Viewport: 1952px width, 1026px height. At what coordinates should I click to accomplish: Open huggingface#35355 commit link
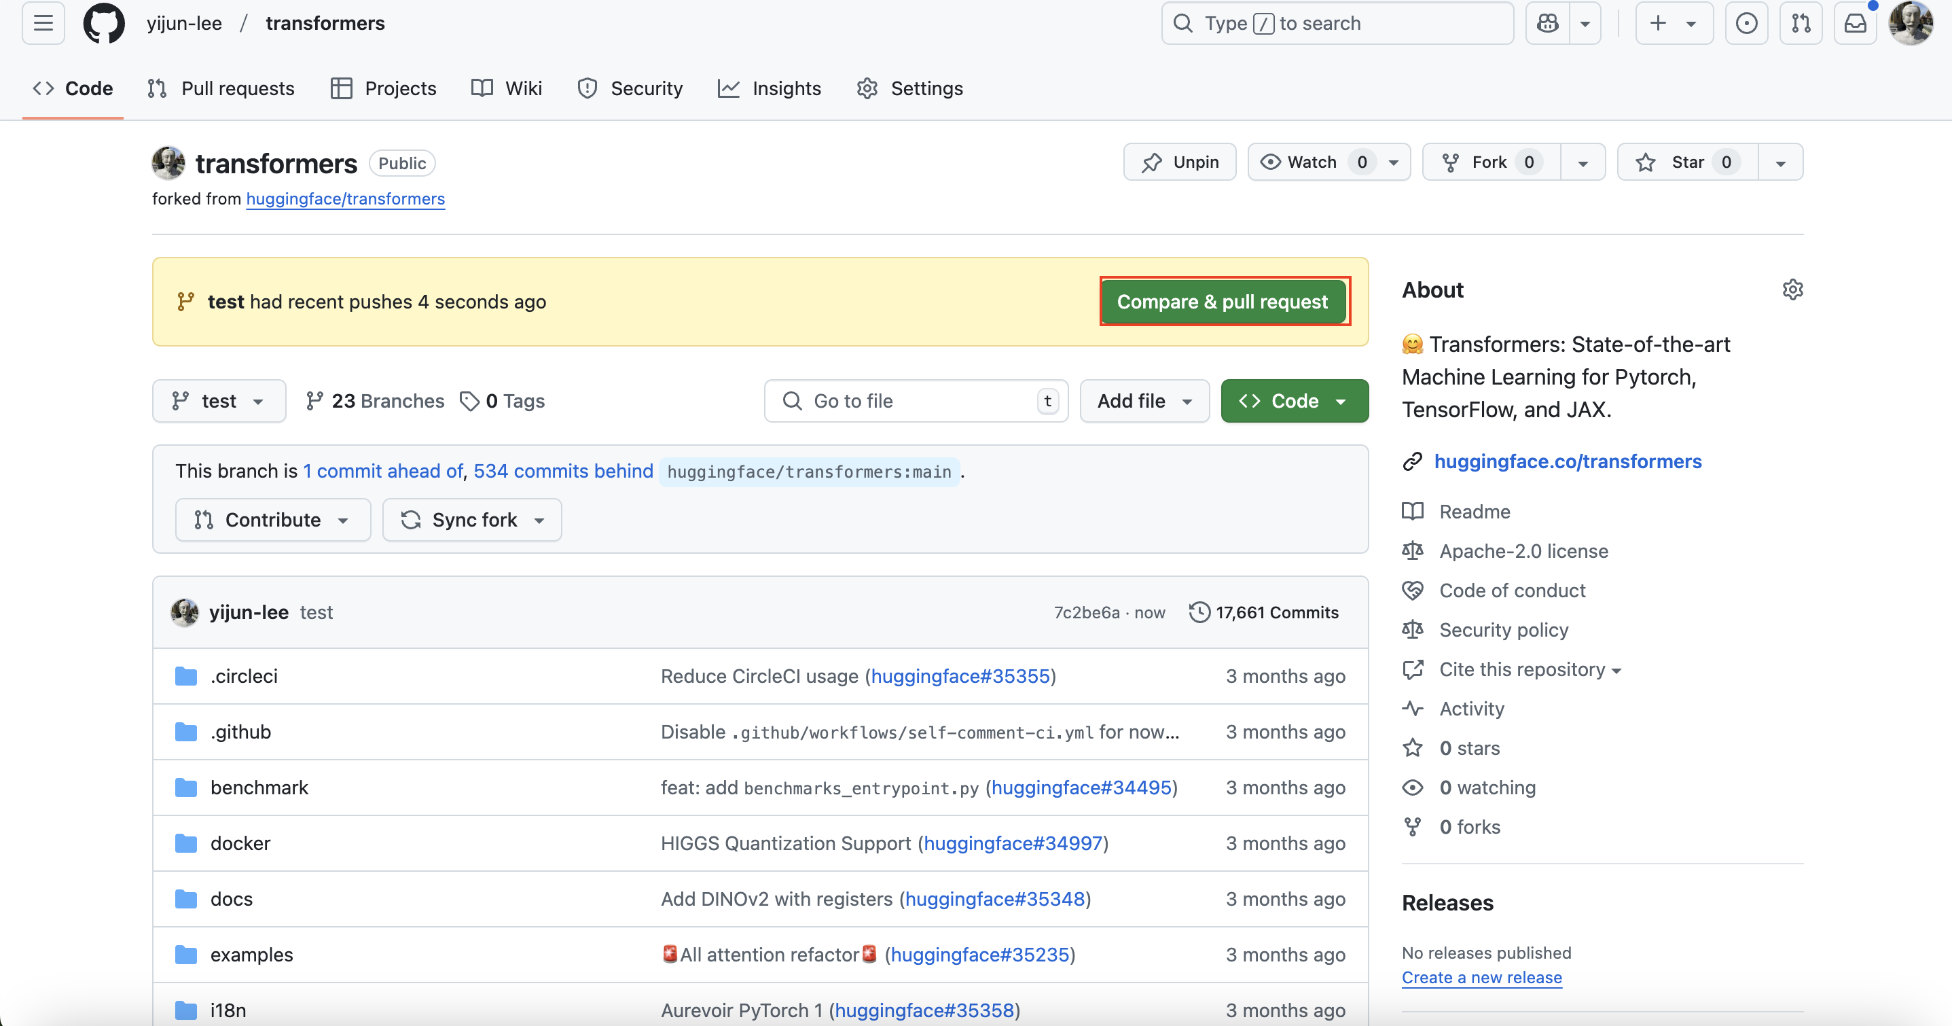[x=960, y=675]
